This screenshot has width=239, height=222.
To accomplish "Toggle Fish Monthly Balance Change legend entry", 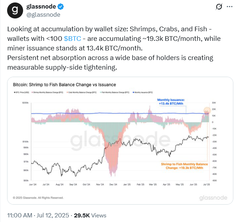I will coord(115,92).
